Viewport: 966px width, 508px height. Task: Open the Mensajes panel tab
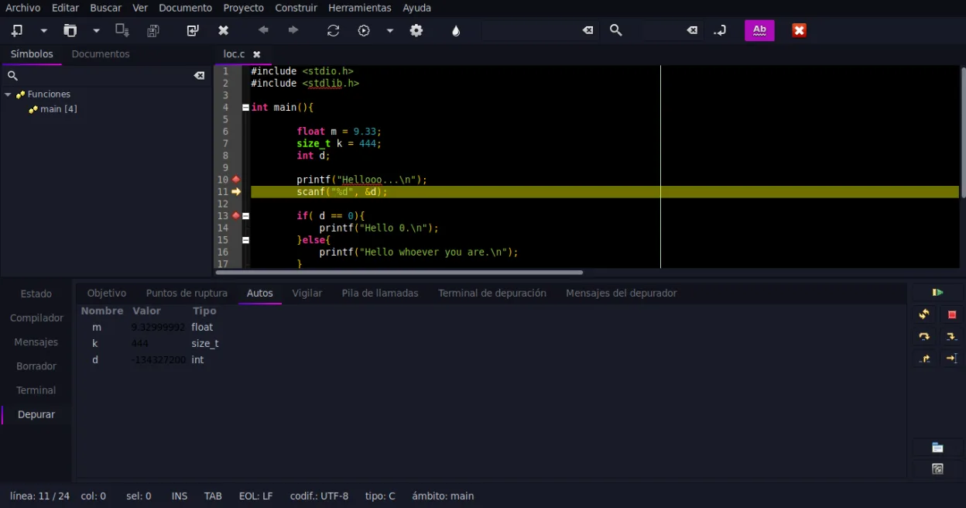click(36, 342)
